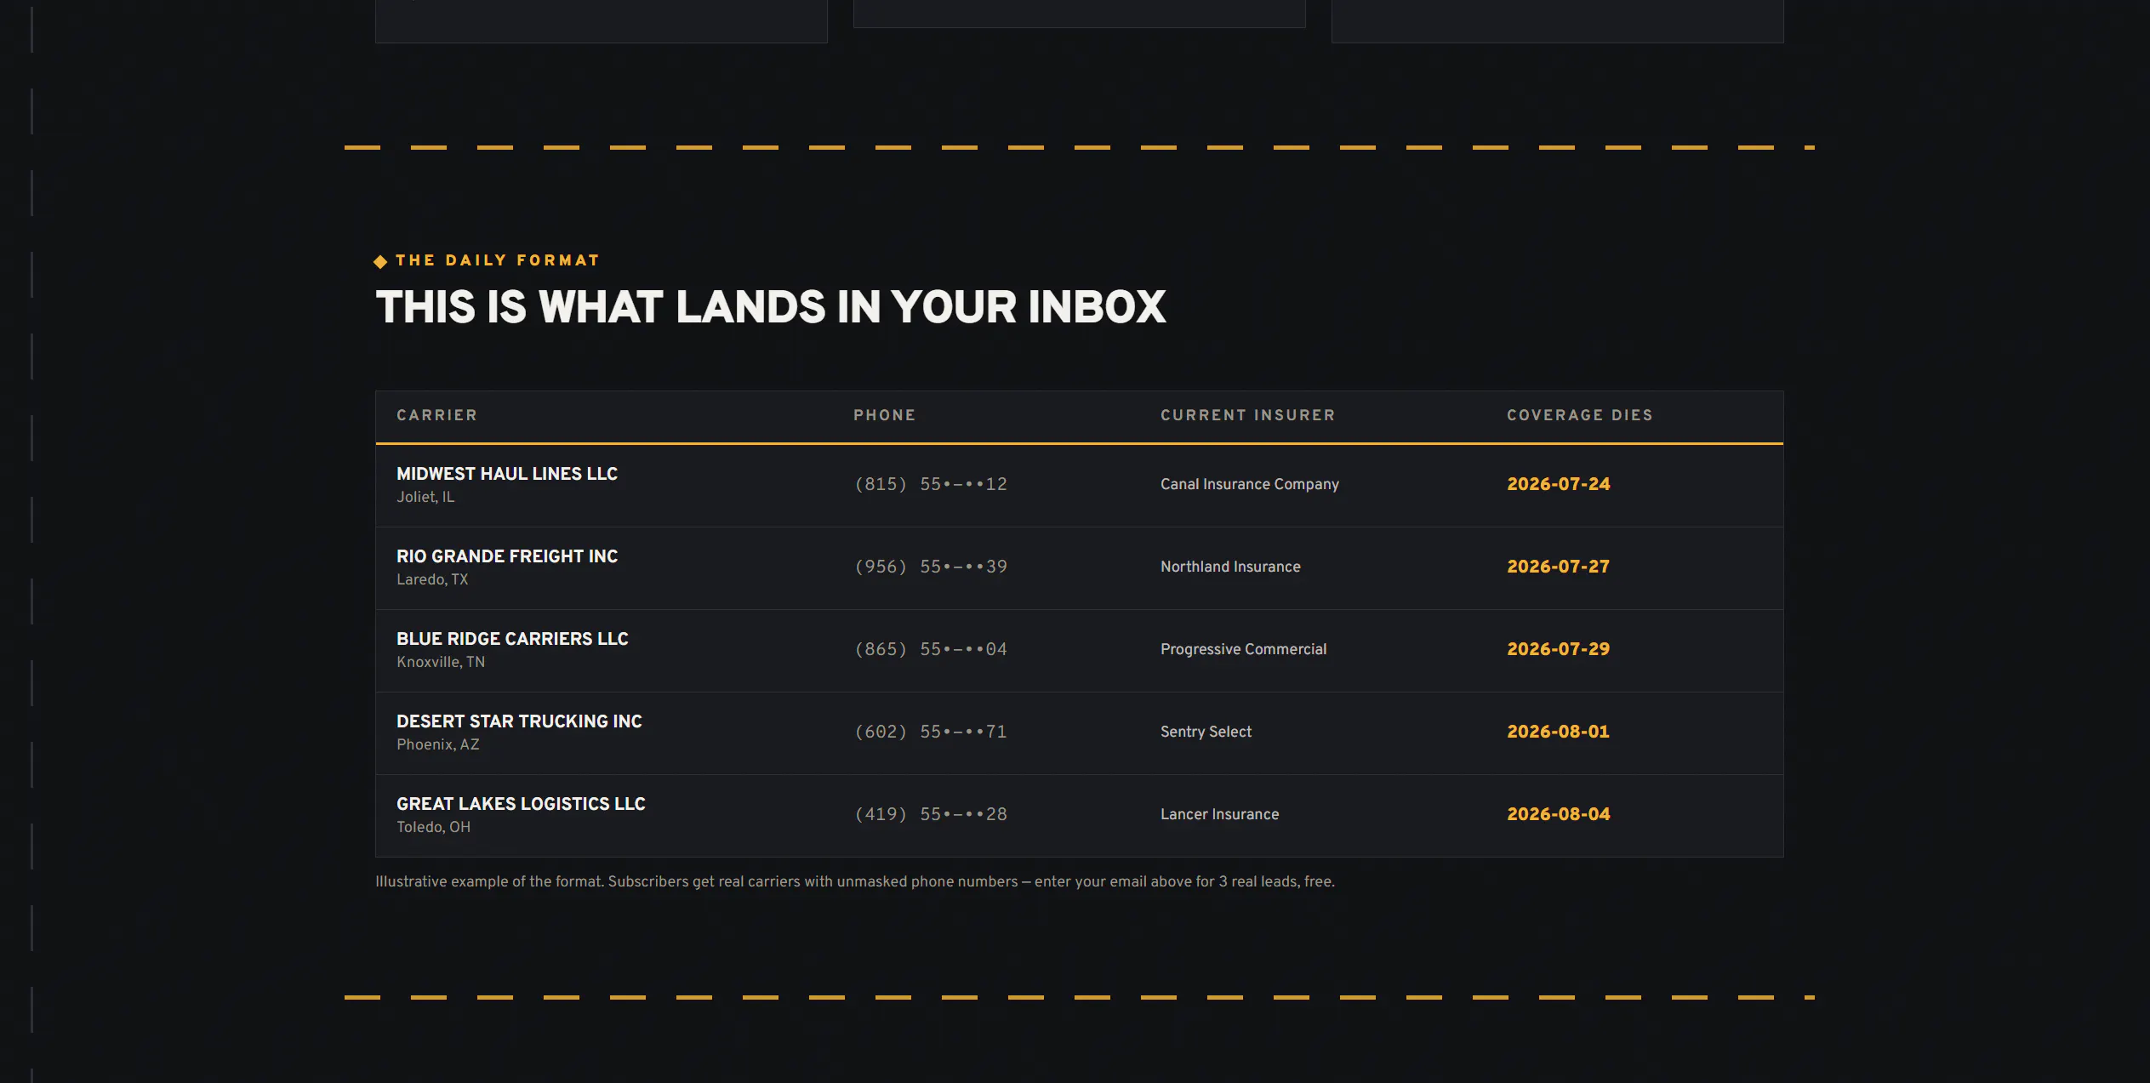This screenshot has height=1083, width=2150.
Task: Click phone number (602) 55•-••71
Action: point(931,732)
